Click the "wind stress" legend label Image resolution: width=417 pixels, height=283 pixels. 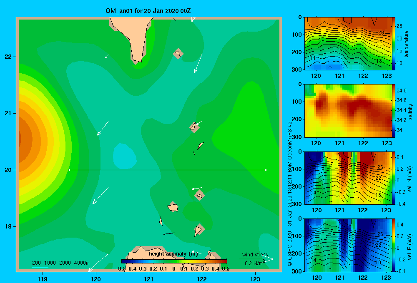point(255,255)
